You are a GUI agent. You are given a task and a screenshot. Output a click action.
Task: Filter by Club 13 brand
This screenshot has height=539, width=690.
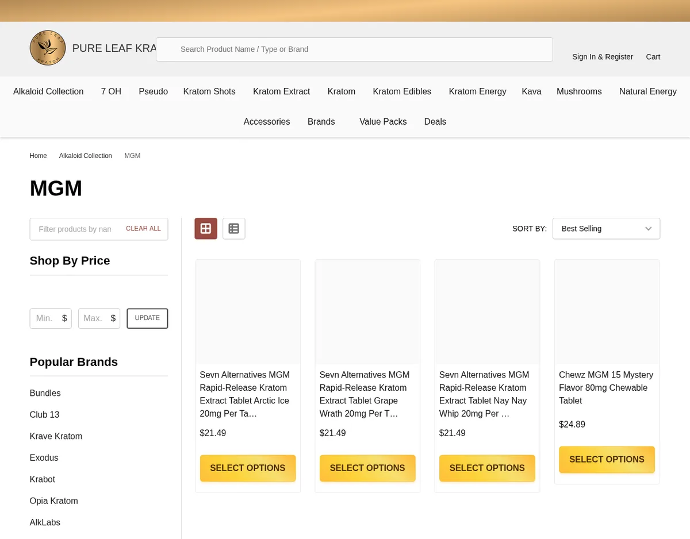[x=45, y=415]
